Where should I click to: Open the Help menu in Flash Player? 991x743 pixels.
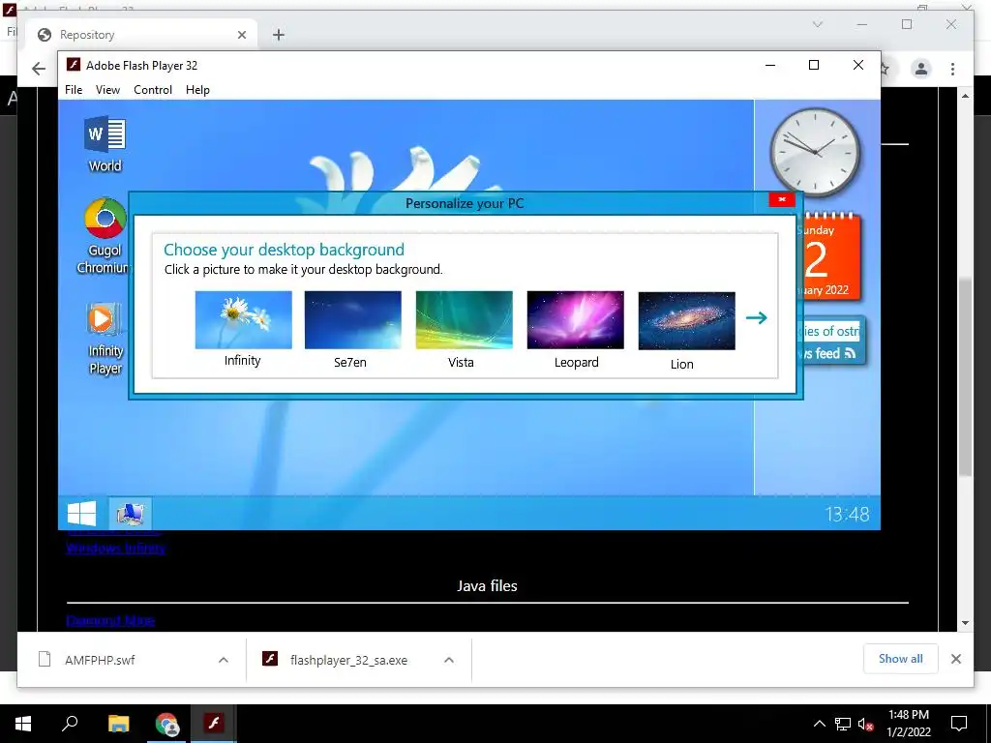click(x=197, y=90)
